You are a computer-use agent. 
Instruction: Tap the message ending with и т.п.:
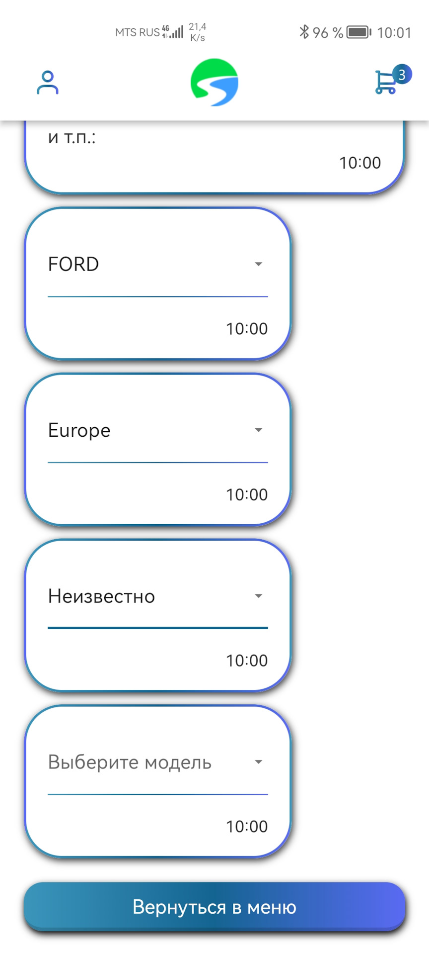[x=72, y=138]
